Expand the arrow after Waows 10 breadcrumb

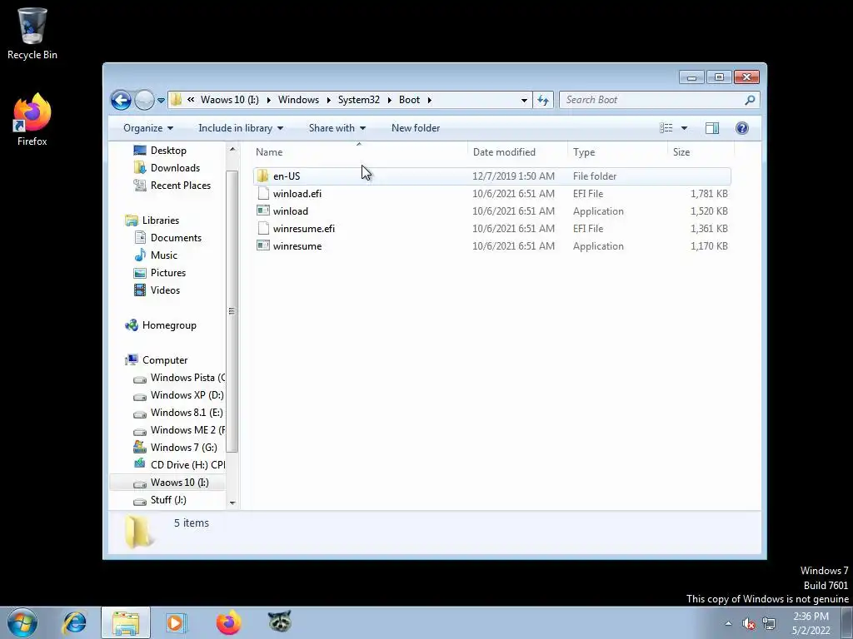coord(269,100)
